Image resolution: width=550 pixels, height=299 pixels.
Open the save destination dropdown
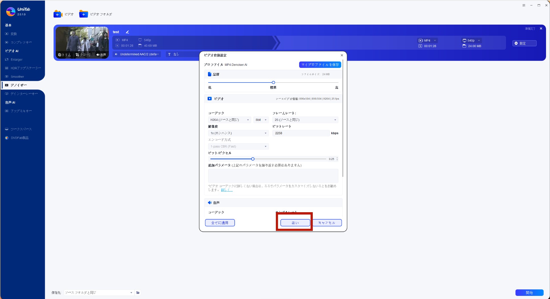(x=99, y=292)
